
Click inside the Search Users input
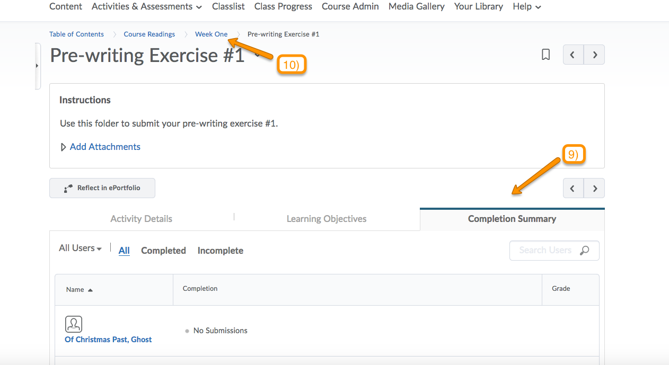click(546, 250)
